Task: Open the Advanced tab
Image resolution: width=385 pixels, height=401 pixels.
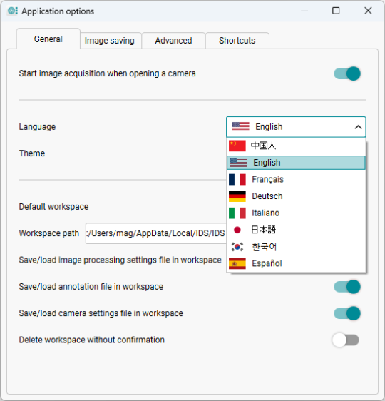Action: point(173,41)
